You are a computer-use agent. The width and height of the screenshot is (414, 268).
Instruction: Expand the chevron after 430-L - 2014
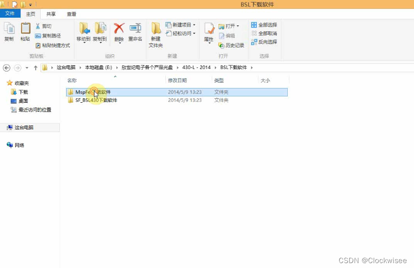215,67
